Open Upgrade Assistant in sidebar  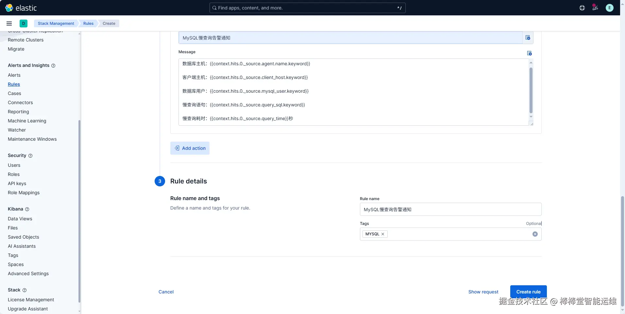[x=28, y=309]
